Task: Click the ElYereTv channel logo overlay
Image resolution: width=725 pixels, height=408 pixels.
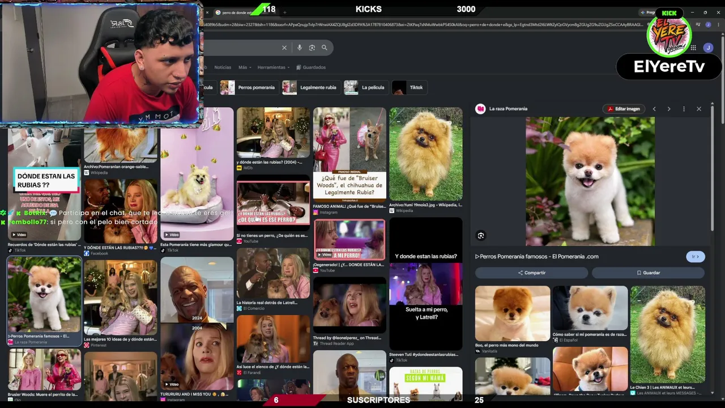Action: (x=669, y=35)
